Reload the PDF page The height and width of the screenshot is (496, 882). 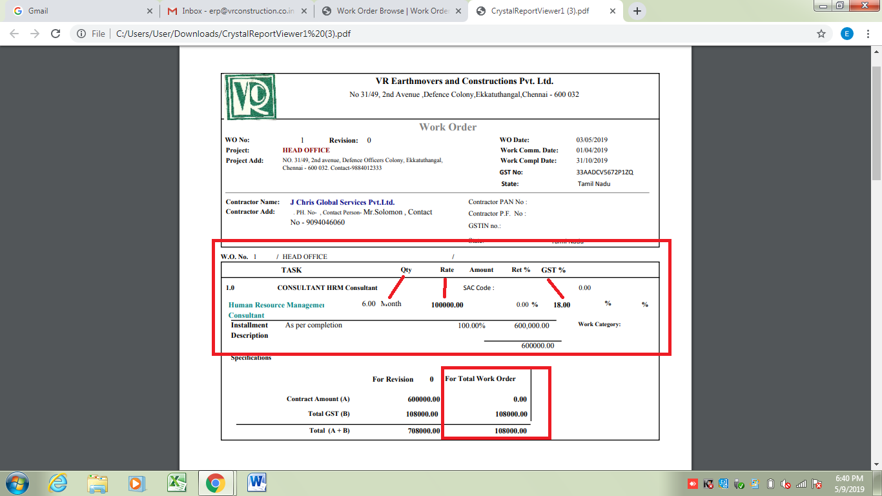(56, 34)
